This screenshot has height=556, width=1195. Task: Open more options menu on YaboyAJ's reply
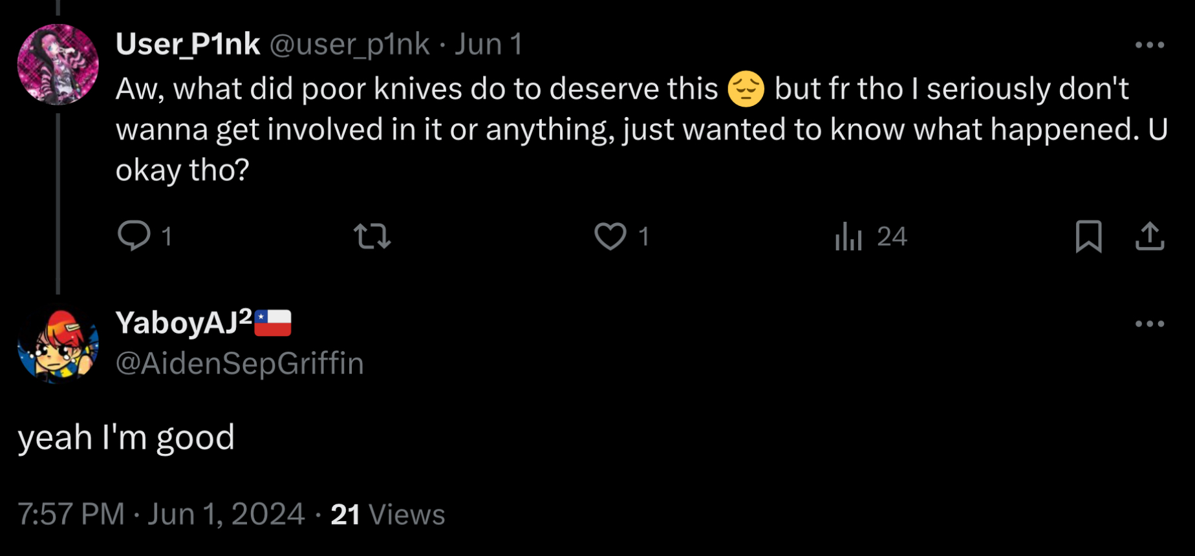tap(1150, 324)
